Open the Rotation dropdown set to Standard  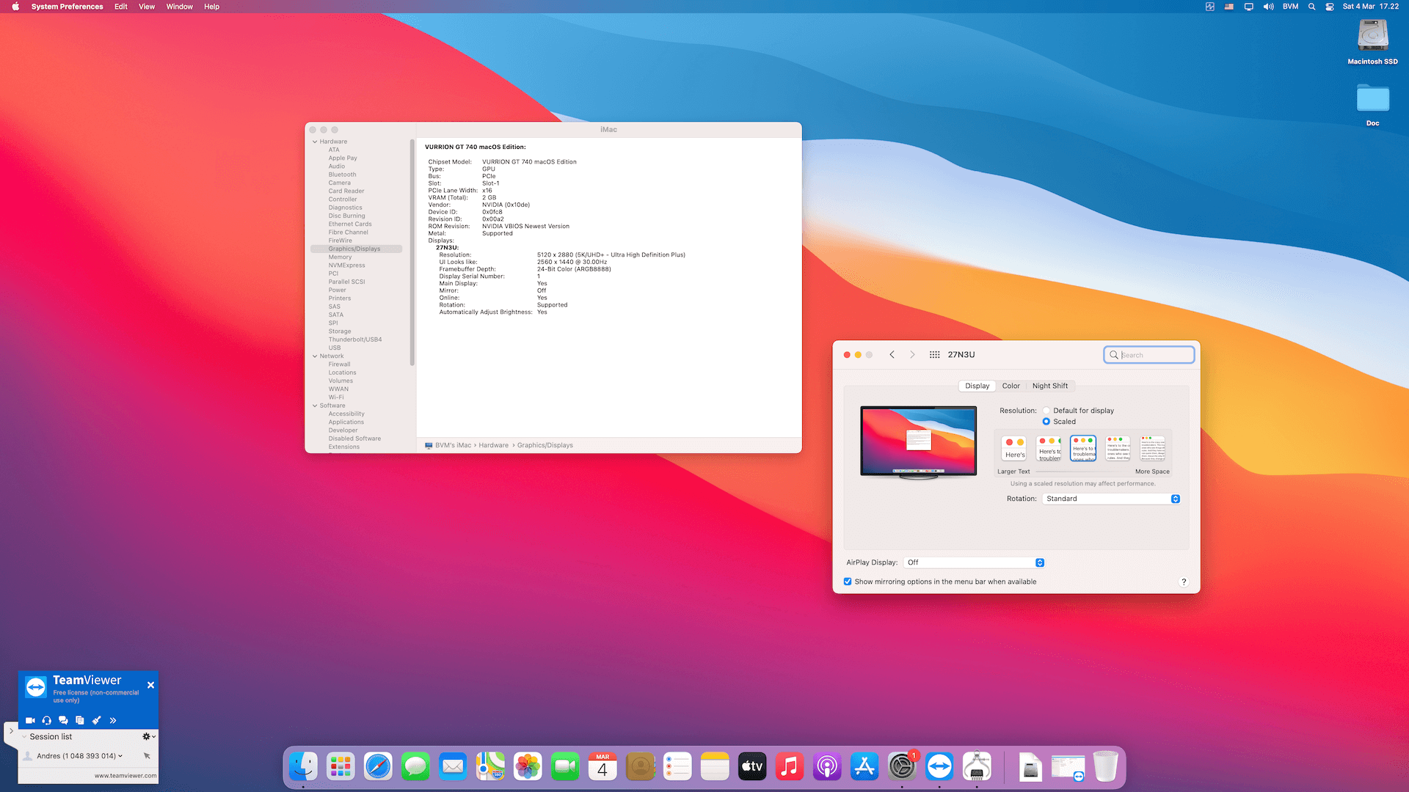point(1111,499)
